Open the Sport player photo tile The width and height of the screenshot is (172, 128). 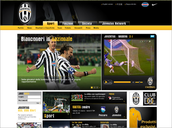click(56, 106)
